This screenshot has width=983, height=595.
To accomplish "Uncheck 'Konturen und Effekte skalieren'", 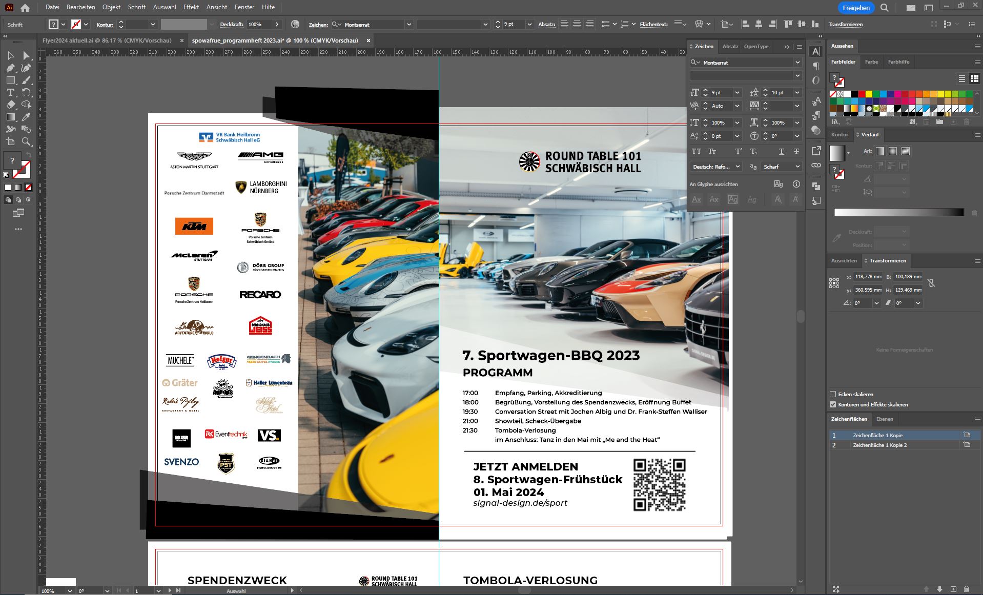I will [x=833, y=404].
